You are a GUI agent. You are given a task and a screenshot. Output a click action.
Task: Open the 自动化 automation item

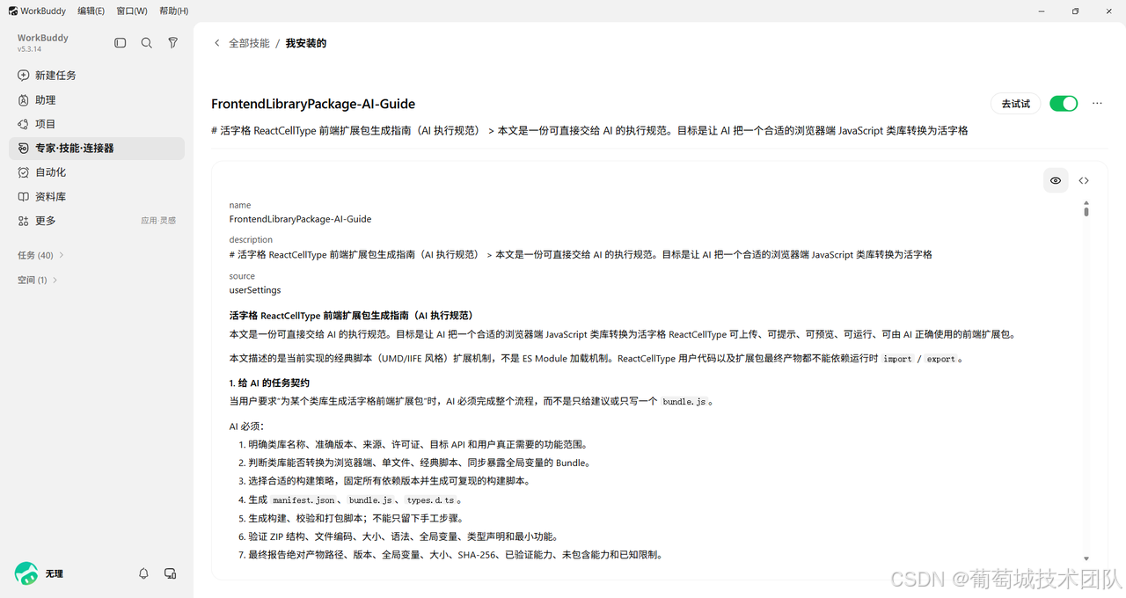coord(97,172)
